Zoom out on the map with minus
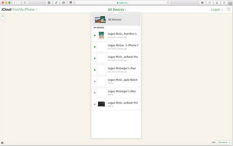233x146 pixels. coord(3,20)
